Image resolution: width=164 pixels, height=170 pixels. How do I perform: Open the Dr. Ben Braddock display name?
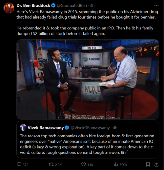pos(33,6)
